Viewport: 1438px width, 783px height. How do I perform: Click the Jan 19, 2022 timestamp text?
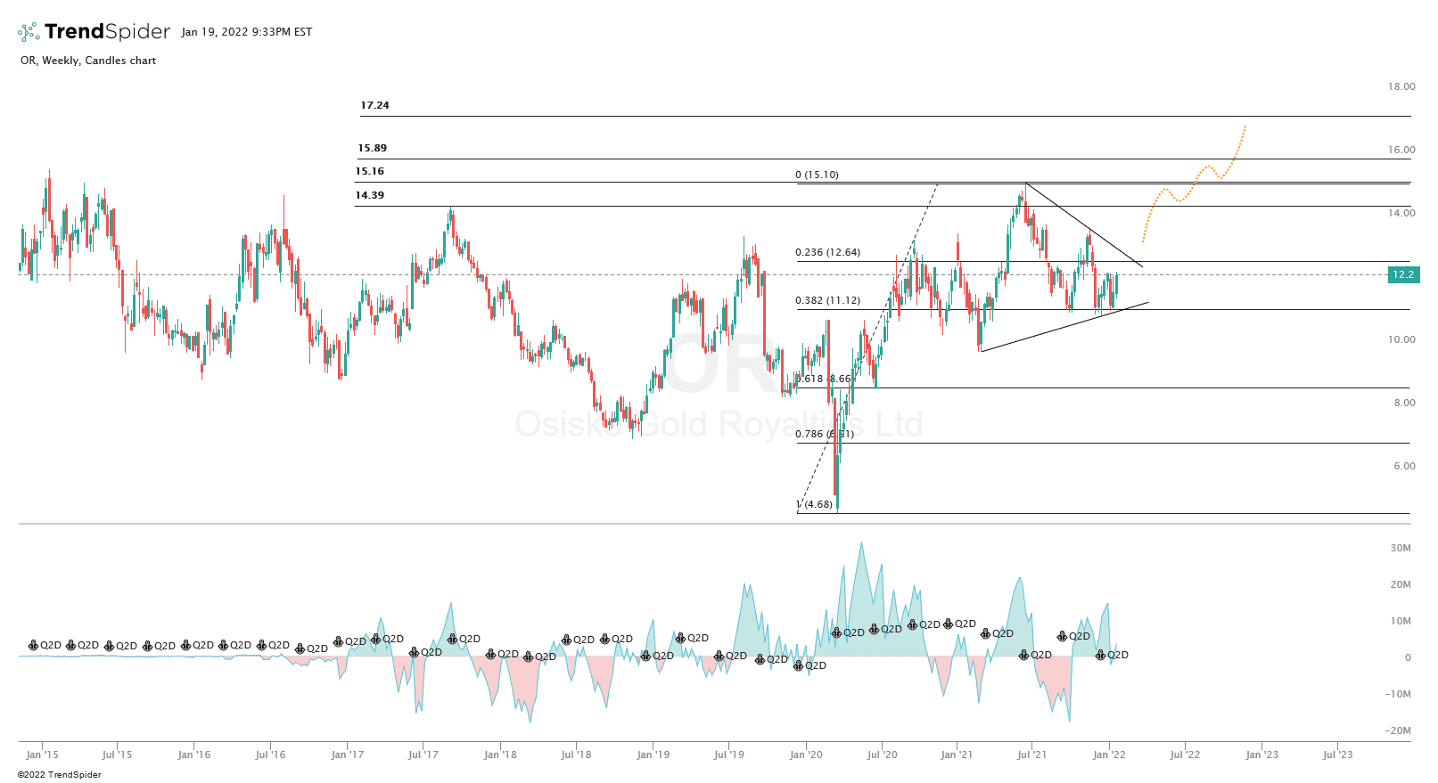point(246,32)
